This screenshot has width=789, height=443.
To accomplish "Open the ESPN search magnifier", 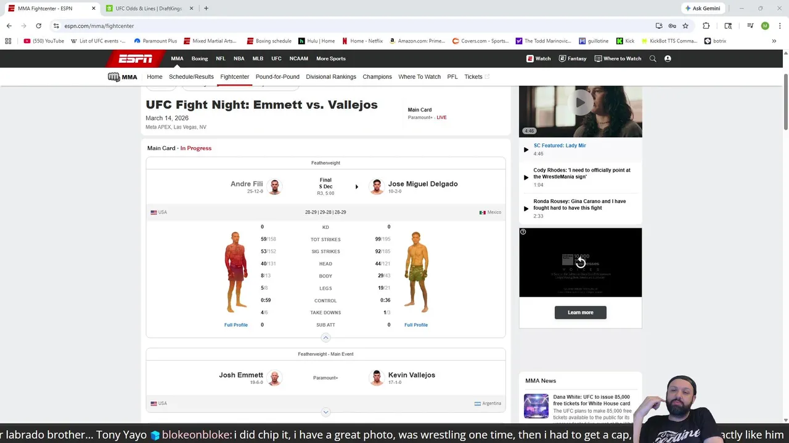I will pyautogui.click(x=653, y=58).
